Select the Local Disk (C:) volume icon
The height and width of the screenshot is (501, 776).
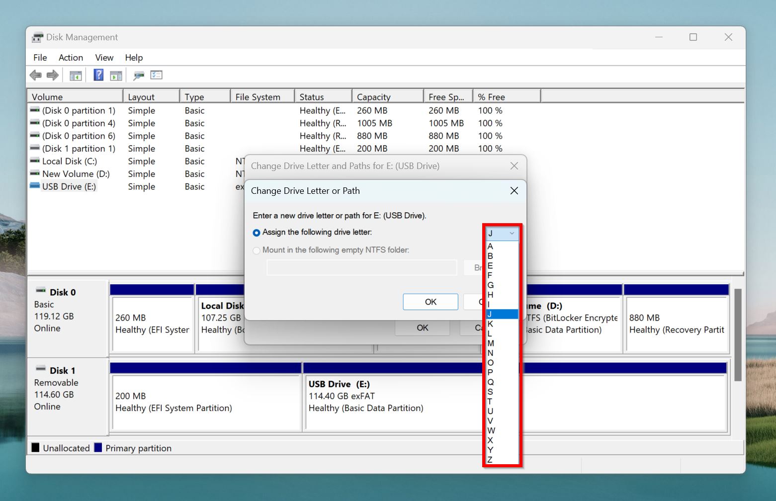pos(35,161)
